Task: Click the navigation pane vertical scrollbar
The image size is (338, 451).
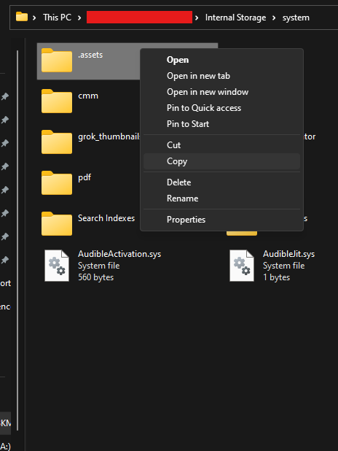Action: click(x=17, y=240)
